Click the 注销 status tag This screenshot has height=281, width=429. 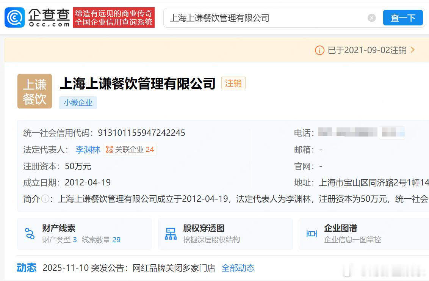pyautogui.click(x=233, y=83)
